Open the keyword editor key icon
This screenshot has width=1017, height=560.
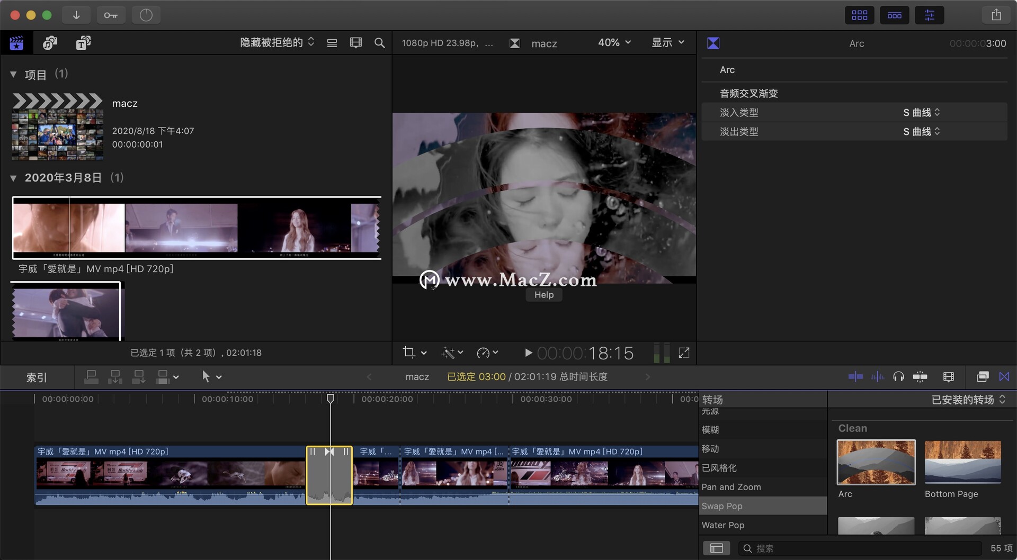pyautogui.click(x=111, y=15)
